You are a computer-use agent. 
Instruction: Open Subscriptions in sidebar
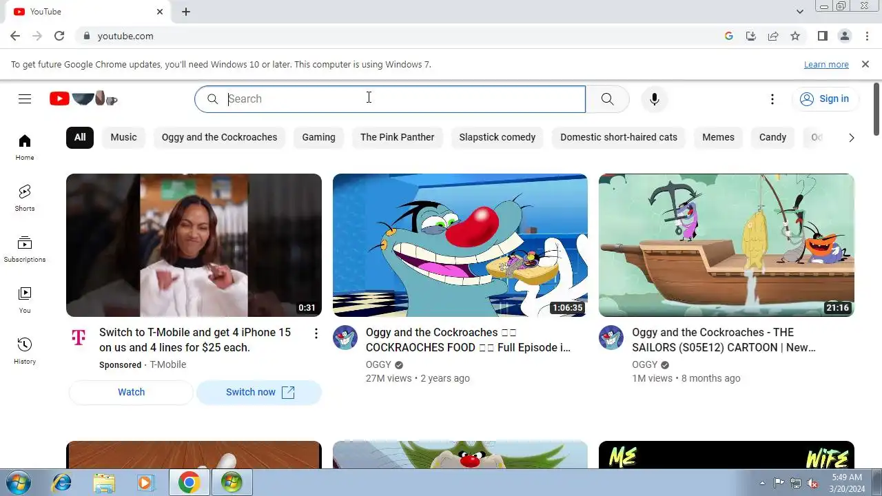pos(25,249)
